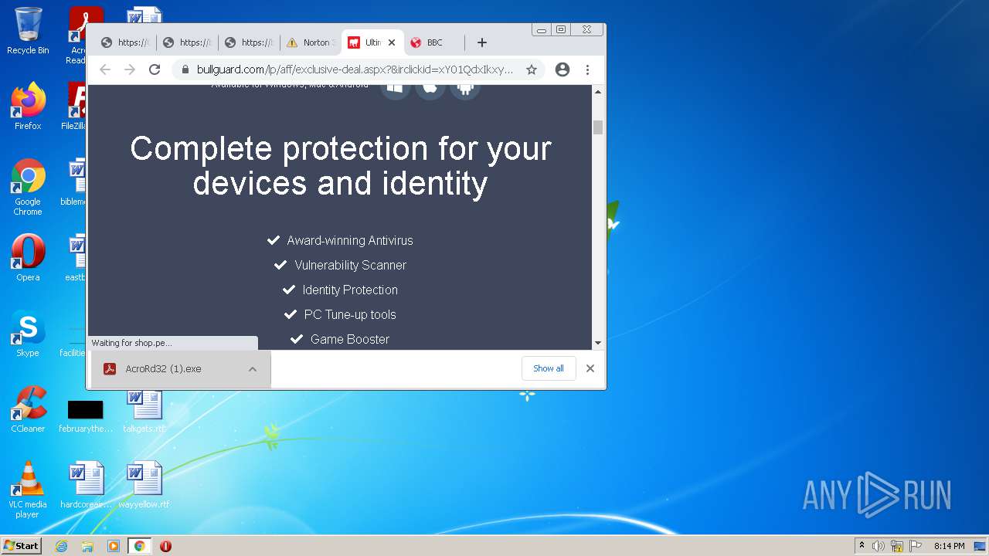Viewport: 989px width, 556px height.
Task: Close the active BullGuard tab
Action: pyautogui.click(x=392, y=42)
